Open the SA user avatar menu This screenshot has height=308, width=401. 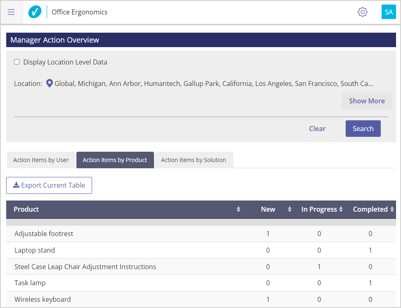[x=389, y=12]
